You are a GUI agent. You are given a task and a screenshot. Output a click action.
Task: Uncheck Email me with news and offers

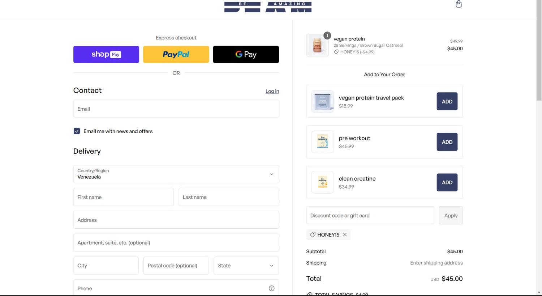click(77, 131)
